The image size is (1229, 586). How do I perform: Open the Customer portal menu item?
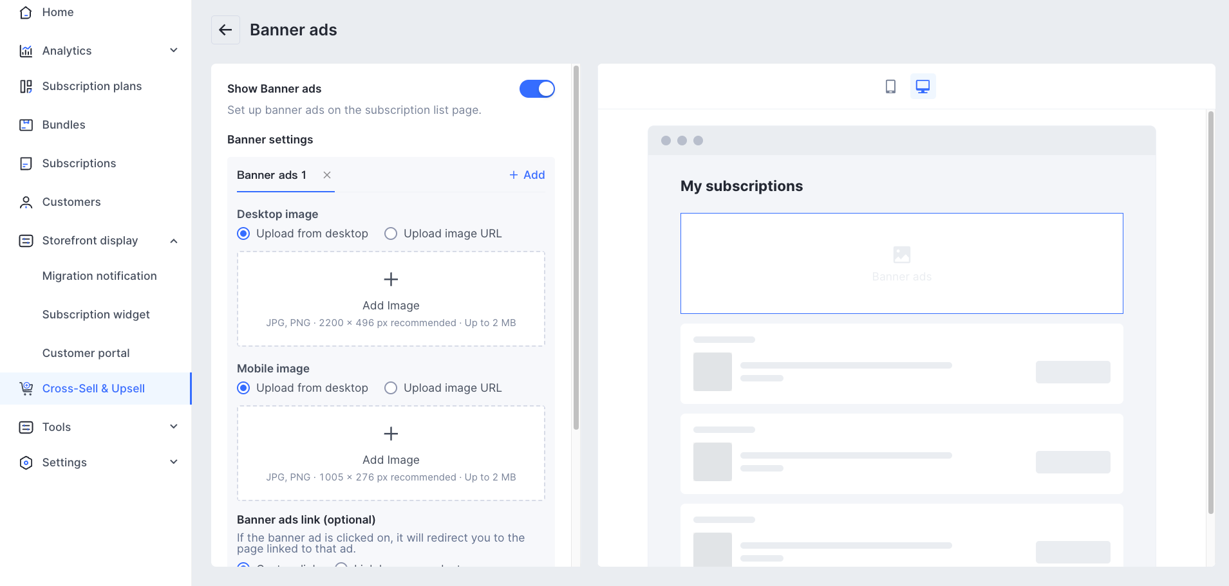pos(86,353)
